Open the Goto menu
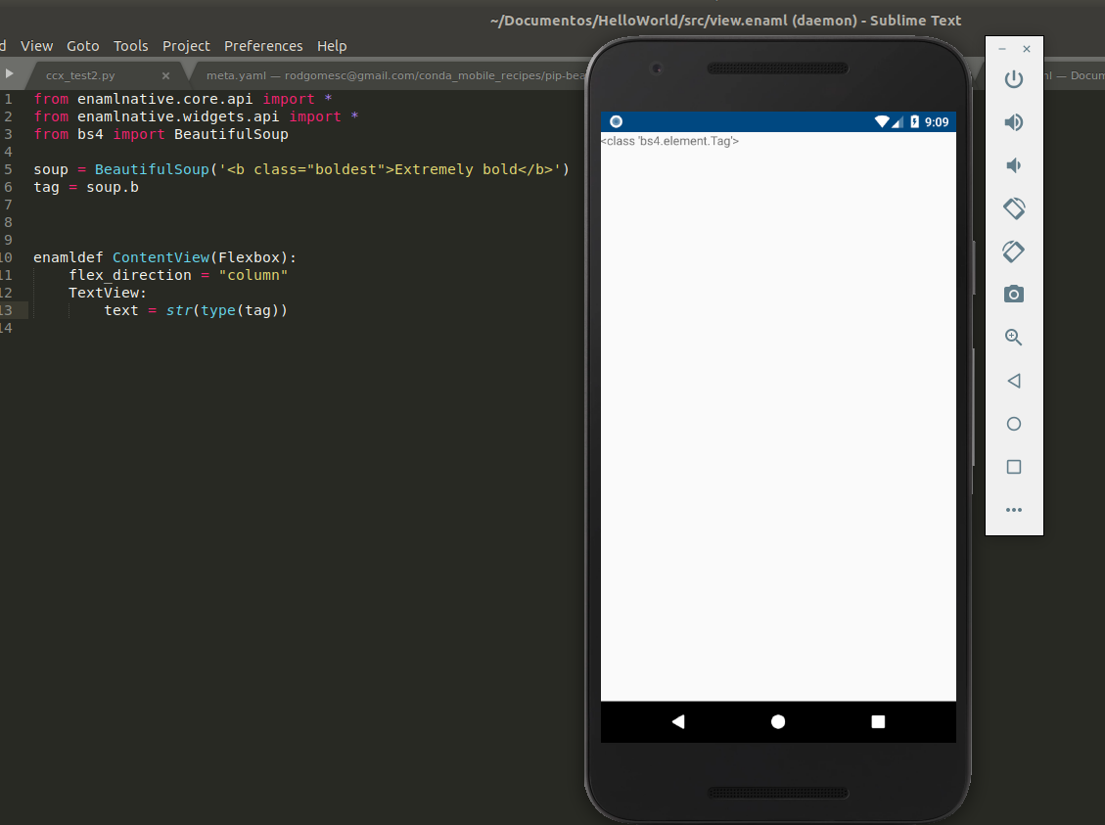This screenshot has height=825, width=1105. coord(83,46)
